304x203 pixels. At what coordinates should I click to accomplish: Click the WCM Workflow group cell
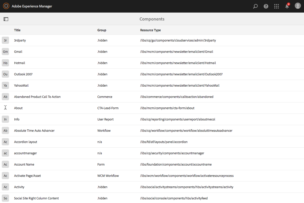click(108, 176)
